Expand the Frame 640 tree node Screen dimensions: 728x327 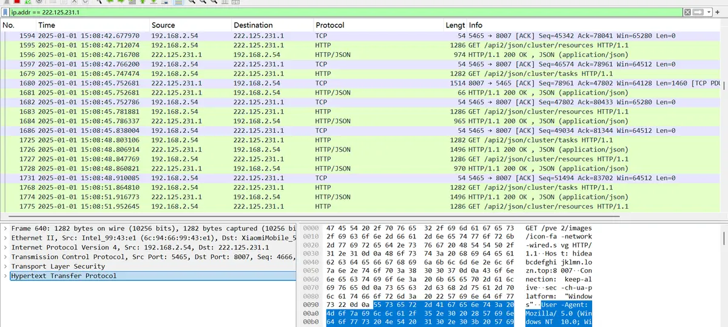5,228
